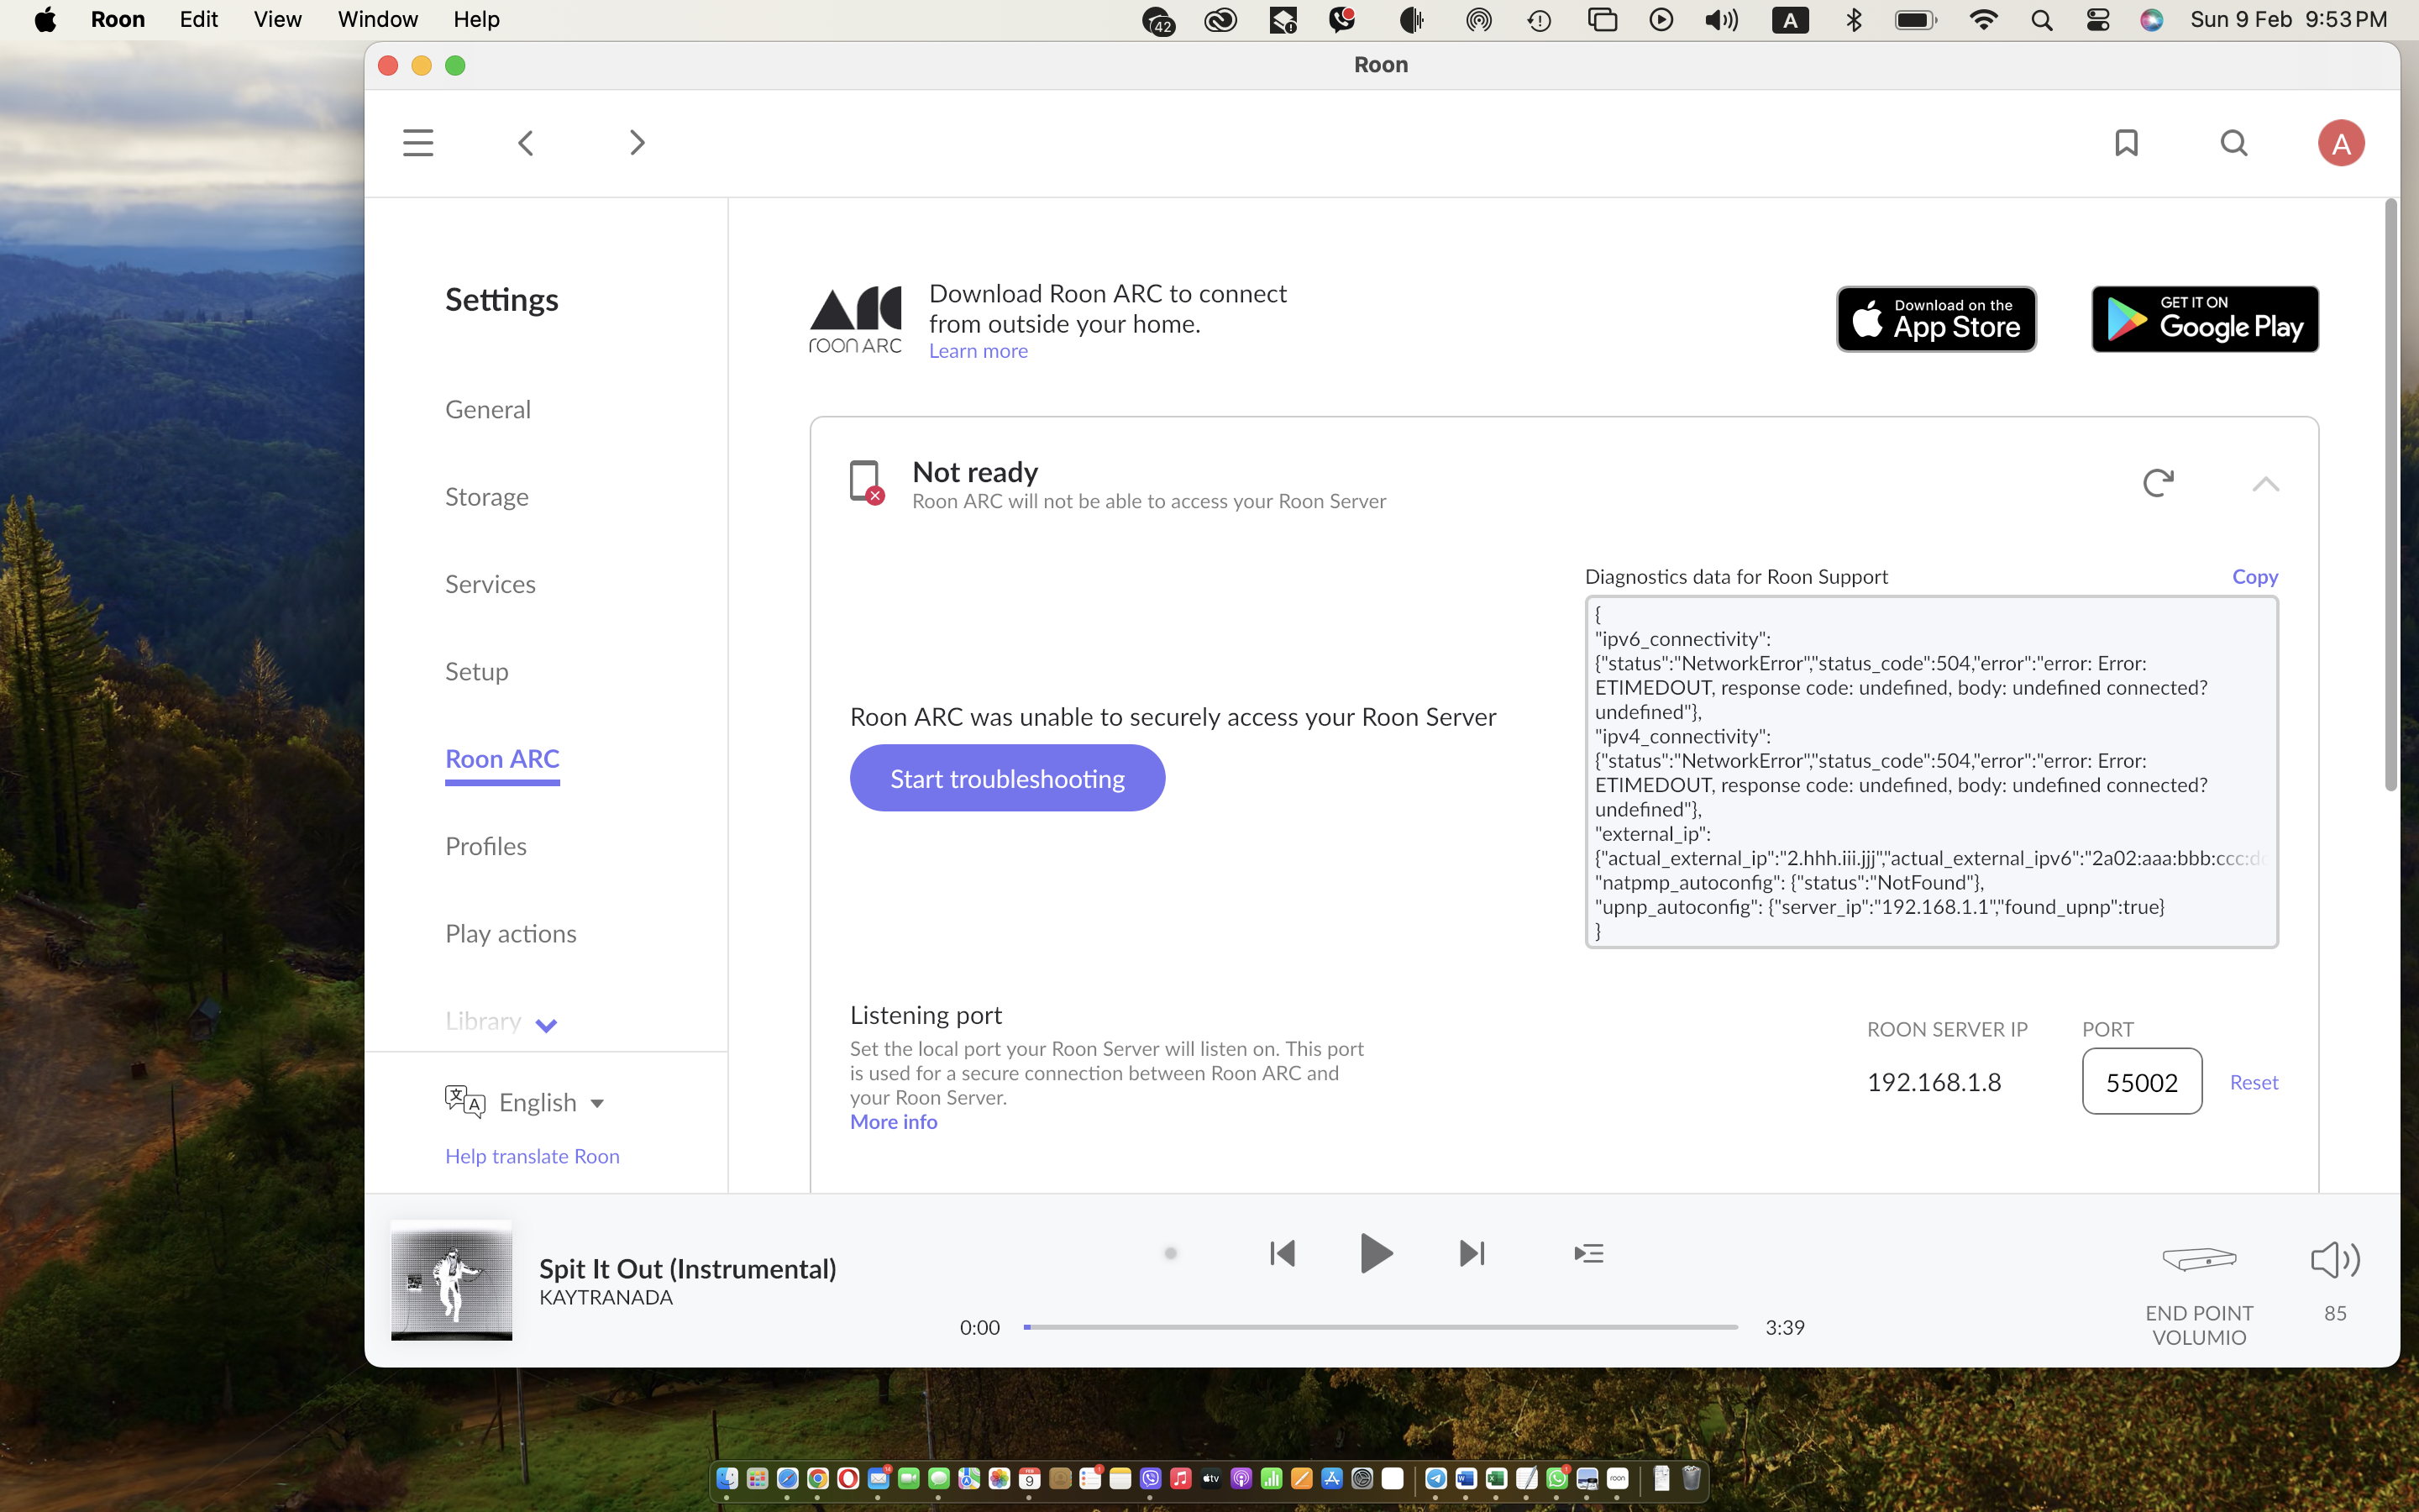
Task: Open Bluetooth menu bar icon
Action: pyautogui.click(x=1853, y=20)
